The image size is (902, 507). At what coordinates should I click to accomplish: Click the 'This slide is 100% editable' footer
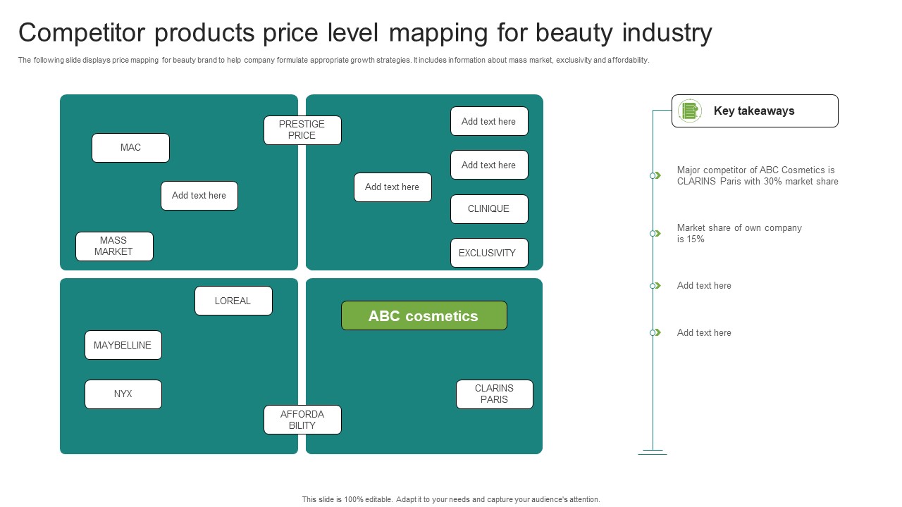point(451,499)
